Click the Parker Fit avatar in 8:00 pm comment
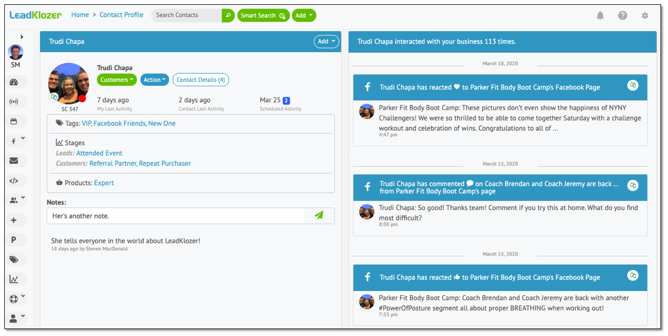 click(x=367, y=211)
